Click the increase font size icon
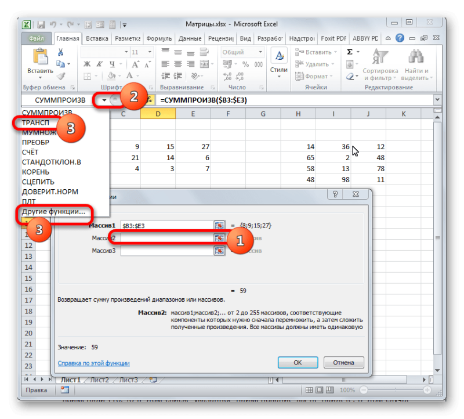This screenshot has height=419, width=464. pyautogui.click(x=135, y=64)
